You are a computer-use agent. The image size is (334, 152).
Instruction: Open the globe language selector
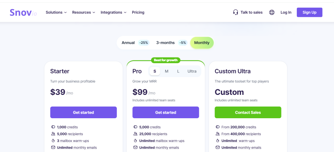272,12
